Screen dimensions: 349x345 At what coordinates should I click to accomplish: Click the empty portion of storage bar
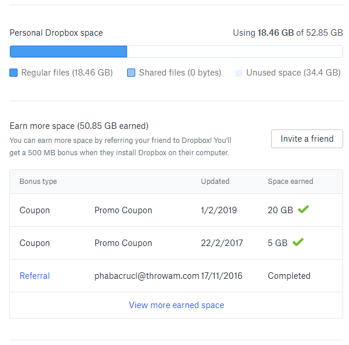pos(235,52)
